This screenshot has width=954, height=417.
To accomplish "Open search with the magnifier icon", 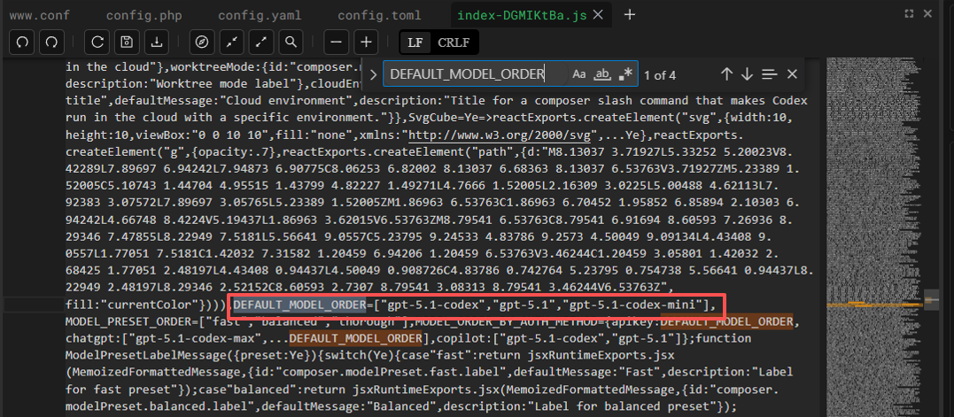I will [290, 42].
